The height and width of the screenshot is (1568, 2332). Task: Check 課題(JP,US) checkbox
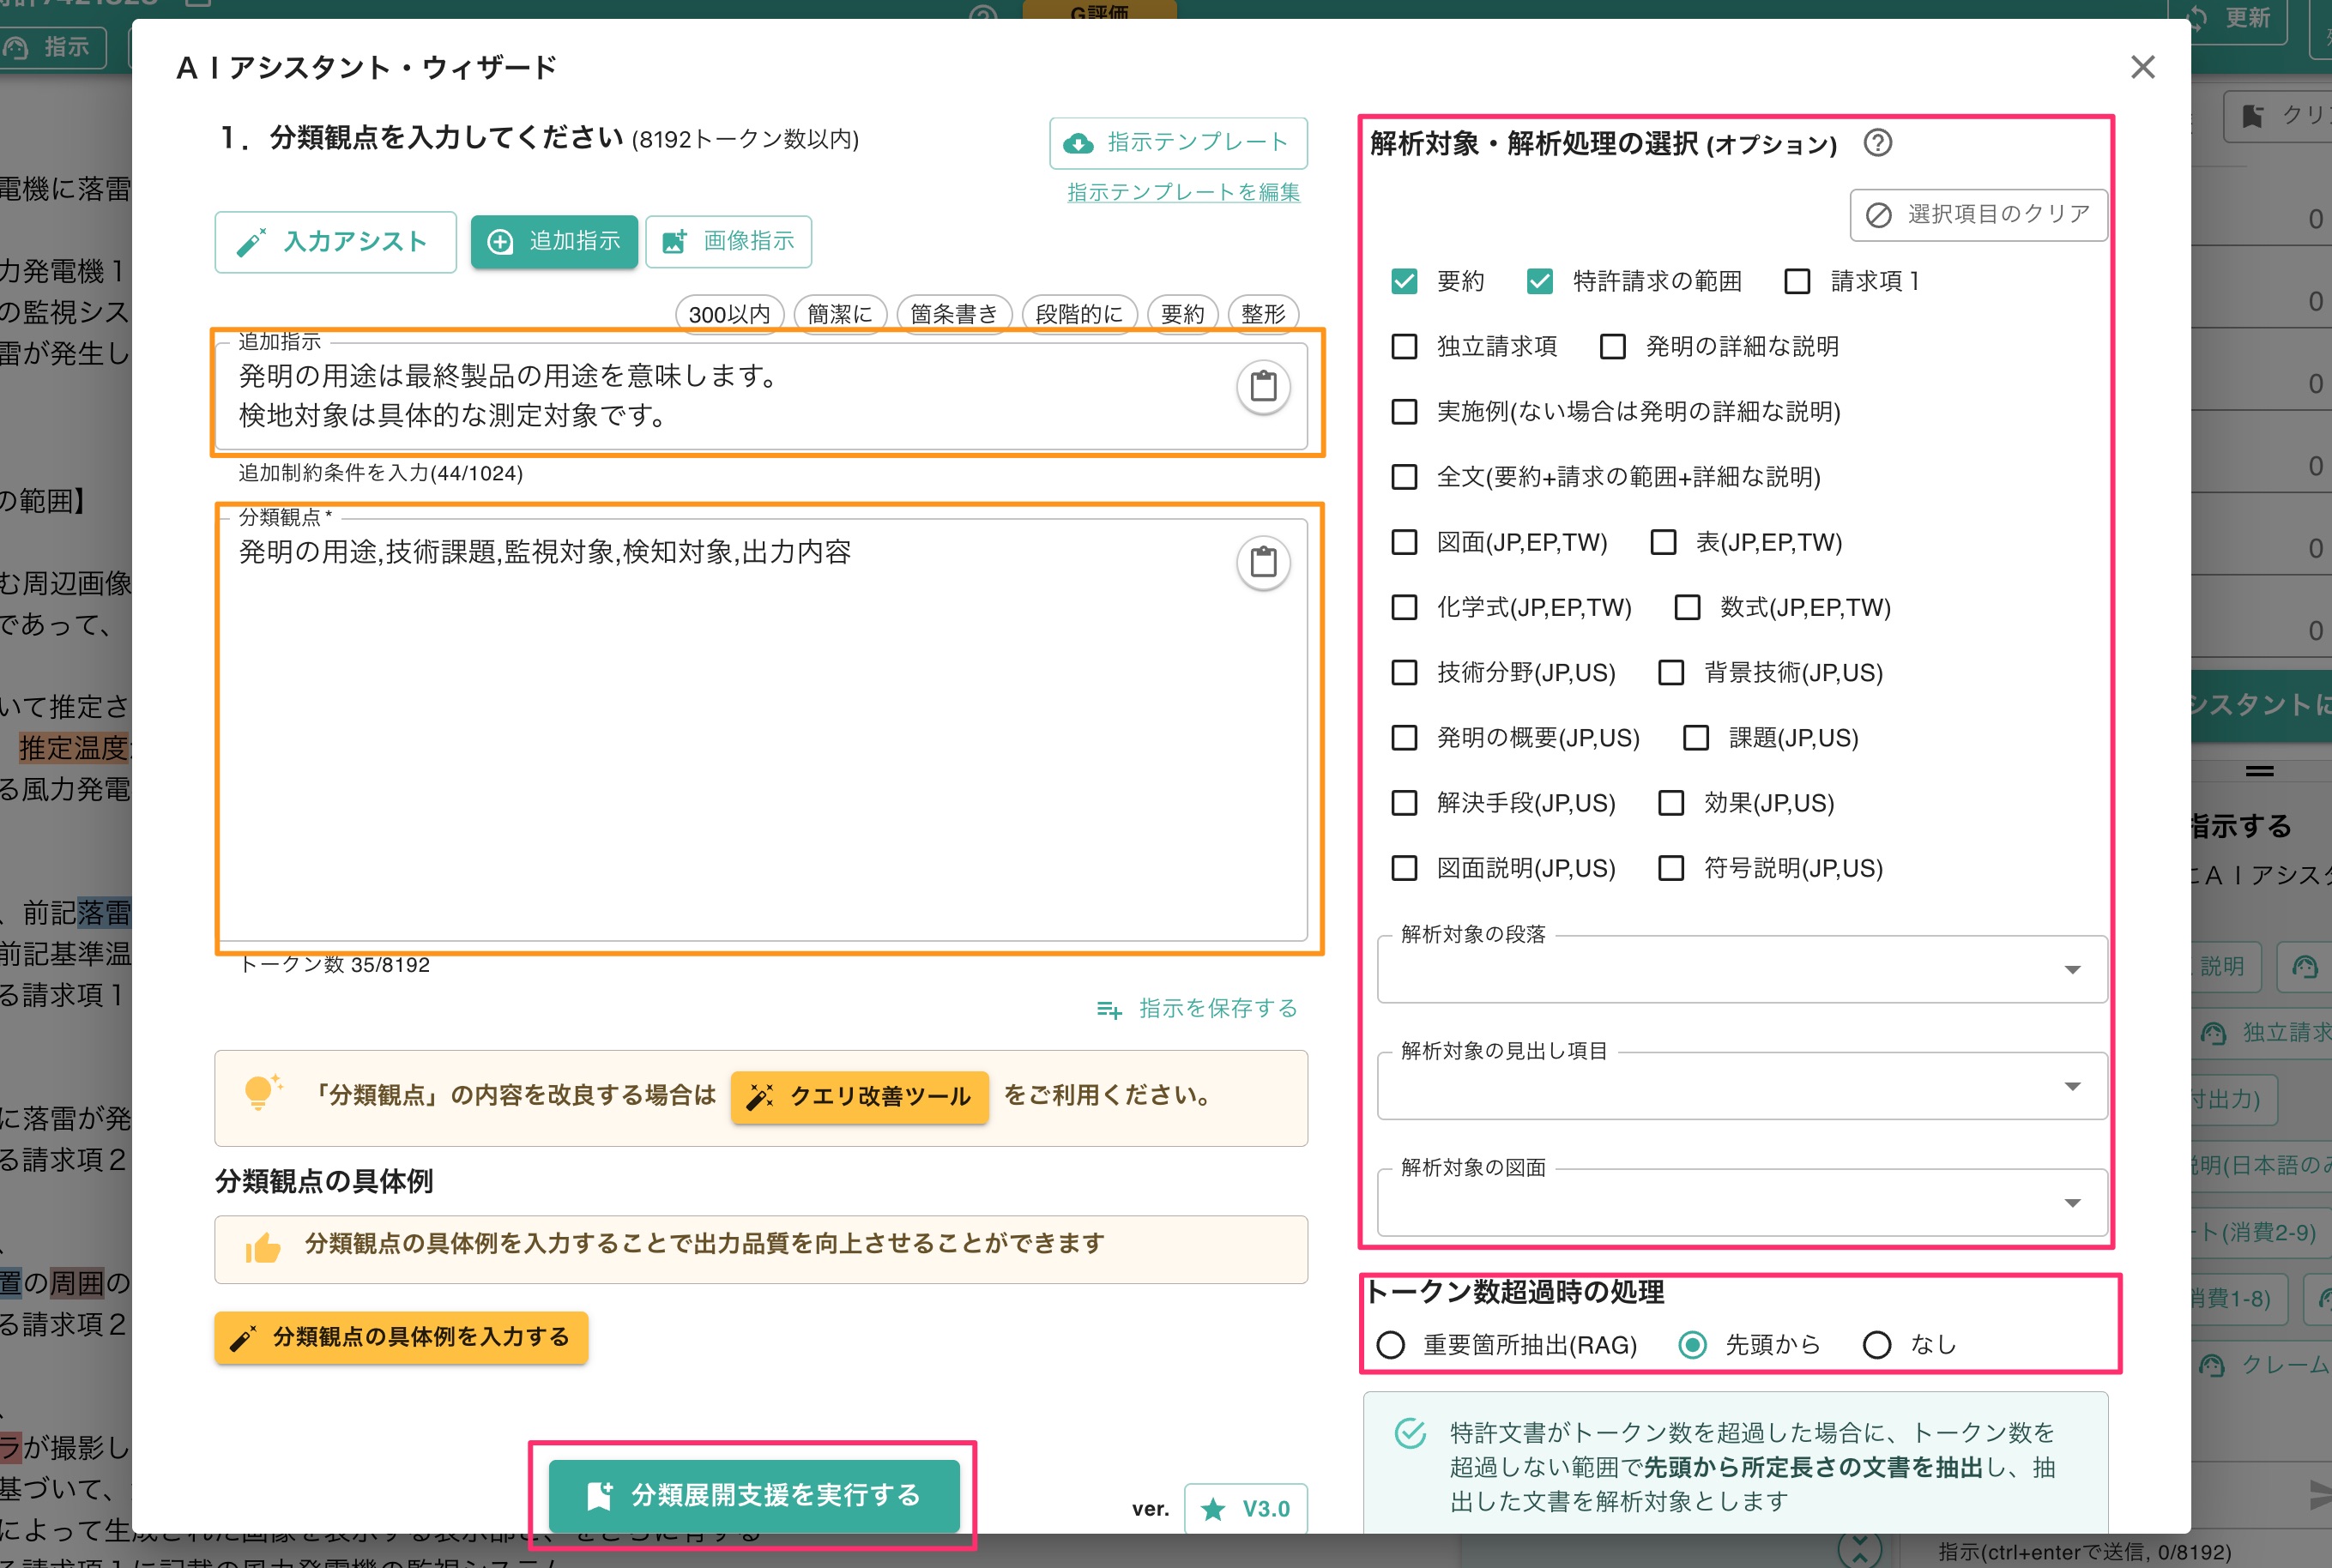(1695, 737)
